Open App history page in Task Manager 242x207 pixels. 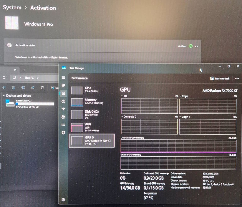pos(63,101)
